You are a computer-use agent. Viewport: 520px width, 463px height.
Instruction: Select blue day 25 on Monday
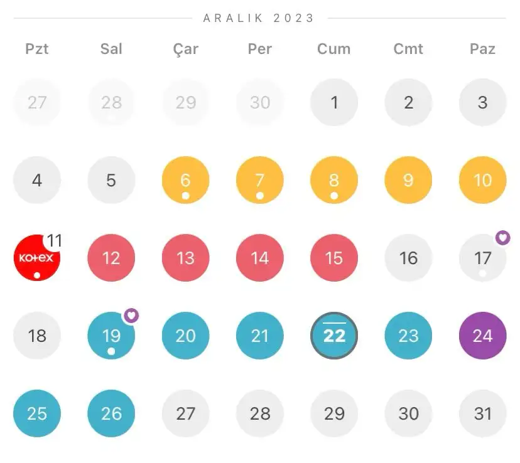[x=37, y=413]
